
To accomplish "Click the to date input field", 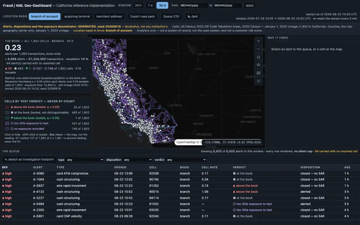I will point(228,5).
